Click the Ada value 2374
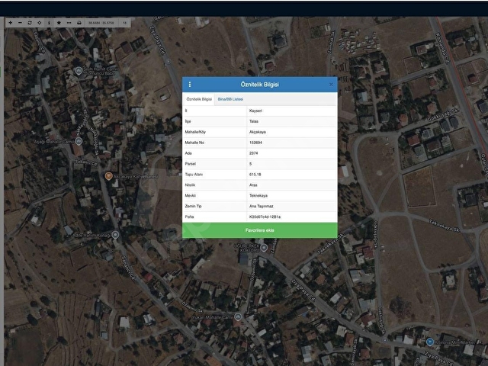Screen dimensions: 488x366 coord(291,153)
